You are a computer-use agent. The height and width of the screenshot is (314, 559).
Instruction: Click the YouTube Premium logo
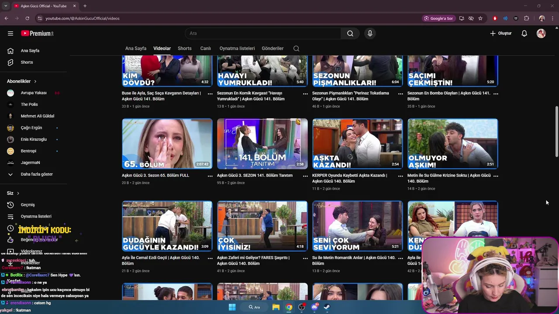(x=37, y=33)
